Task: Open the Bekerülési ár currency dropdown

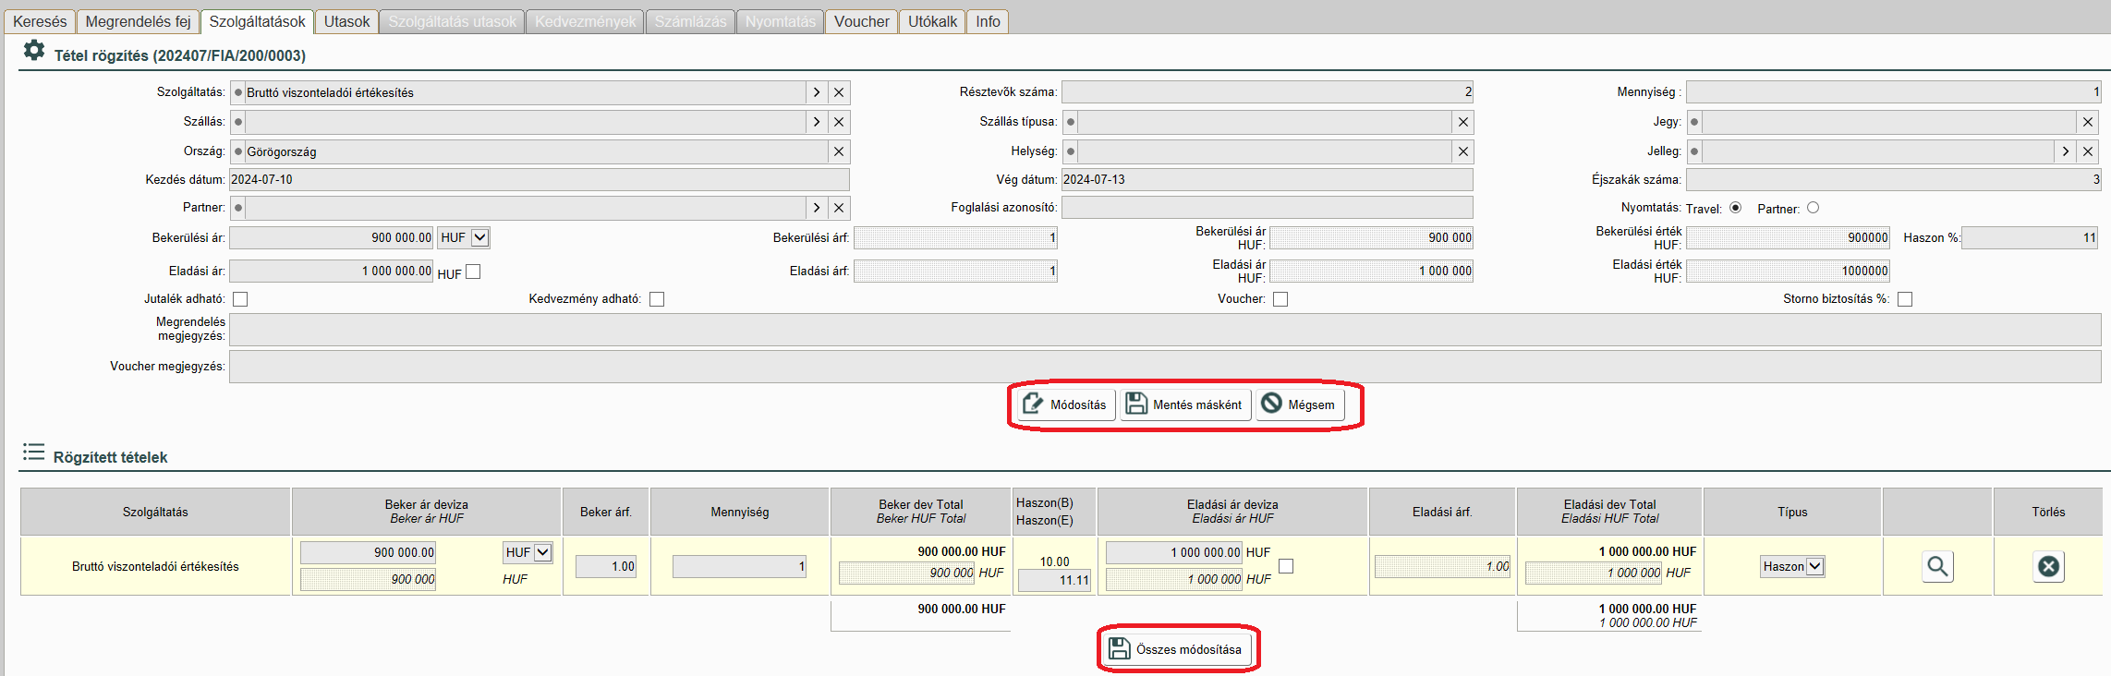Action: coord(479,237)
